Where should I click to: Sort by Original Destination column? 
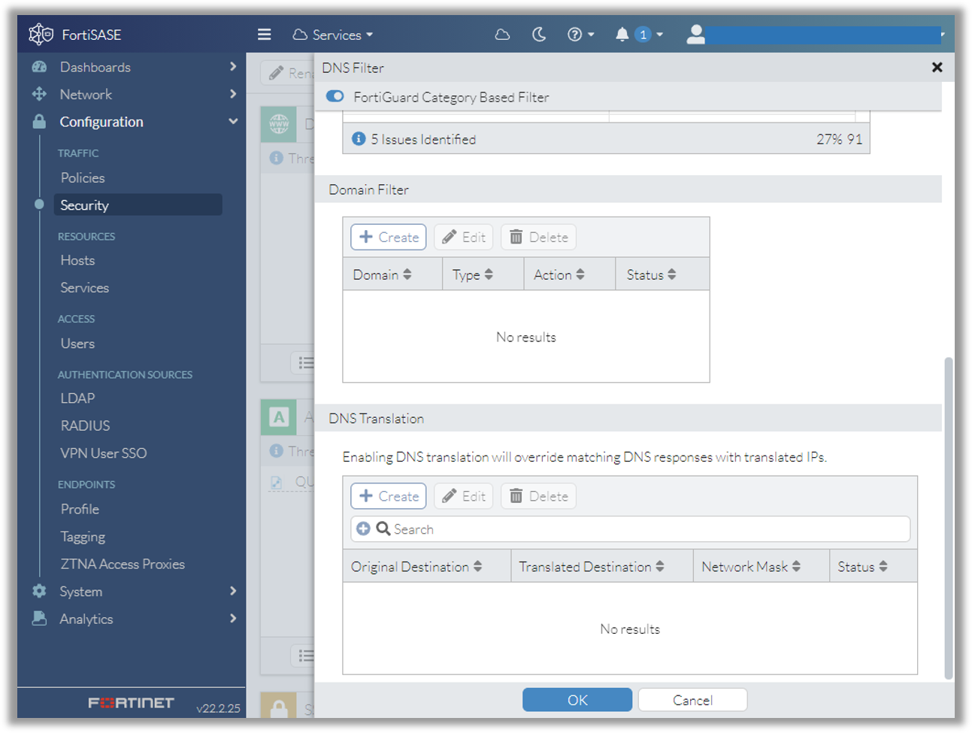point(416,567)
